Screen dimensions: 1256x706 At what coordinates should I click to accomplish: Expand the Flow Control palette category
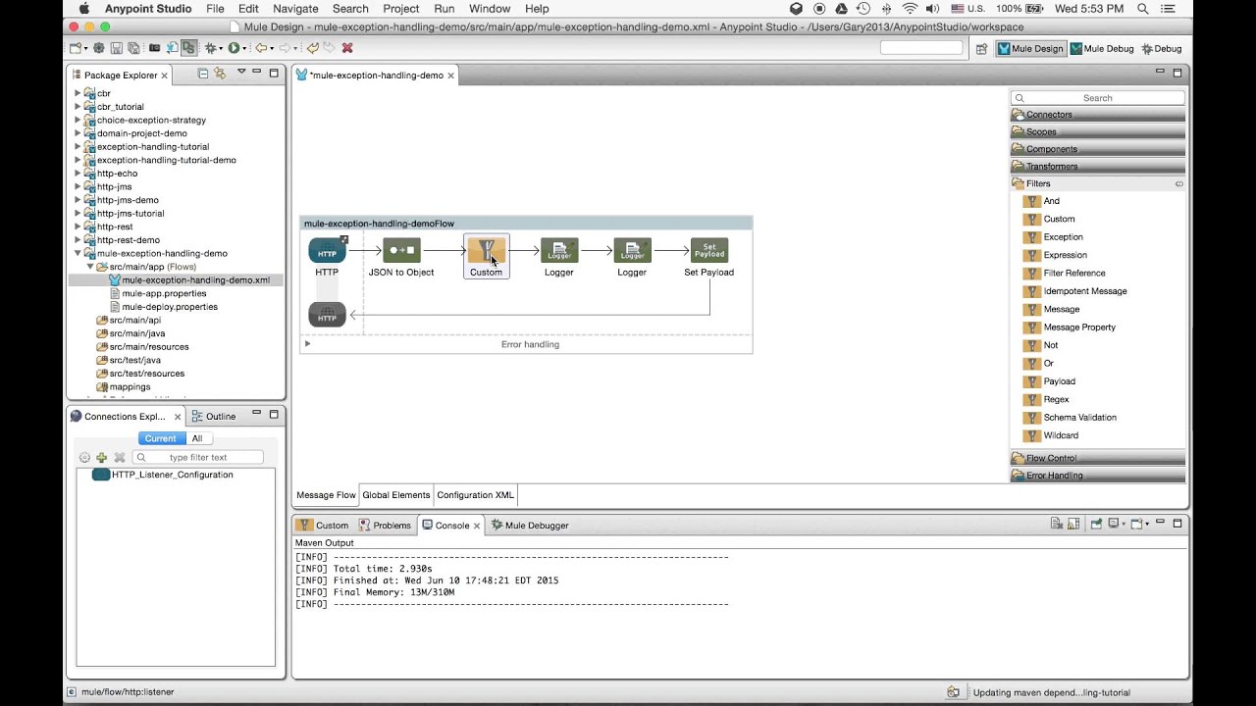coord(1097,458)
